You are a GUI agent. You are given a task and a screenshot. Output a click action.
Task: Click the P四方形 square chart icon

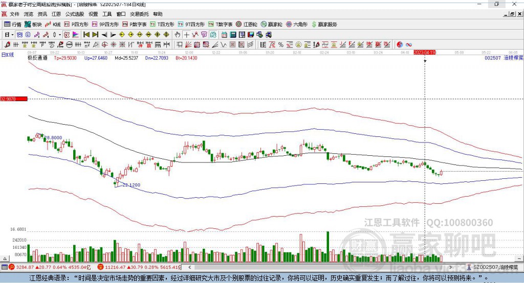click(76, 25)
